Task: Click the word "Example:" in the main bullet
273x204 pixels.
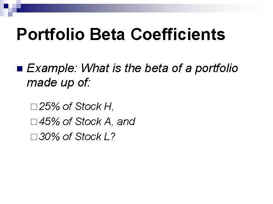Action: [x=52, y=68]
